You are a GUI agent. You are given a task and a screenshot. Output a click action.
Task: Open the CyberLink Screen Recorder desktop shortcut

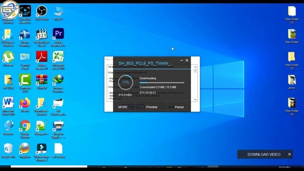(25, 14)
